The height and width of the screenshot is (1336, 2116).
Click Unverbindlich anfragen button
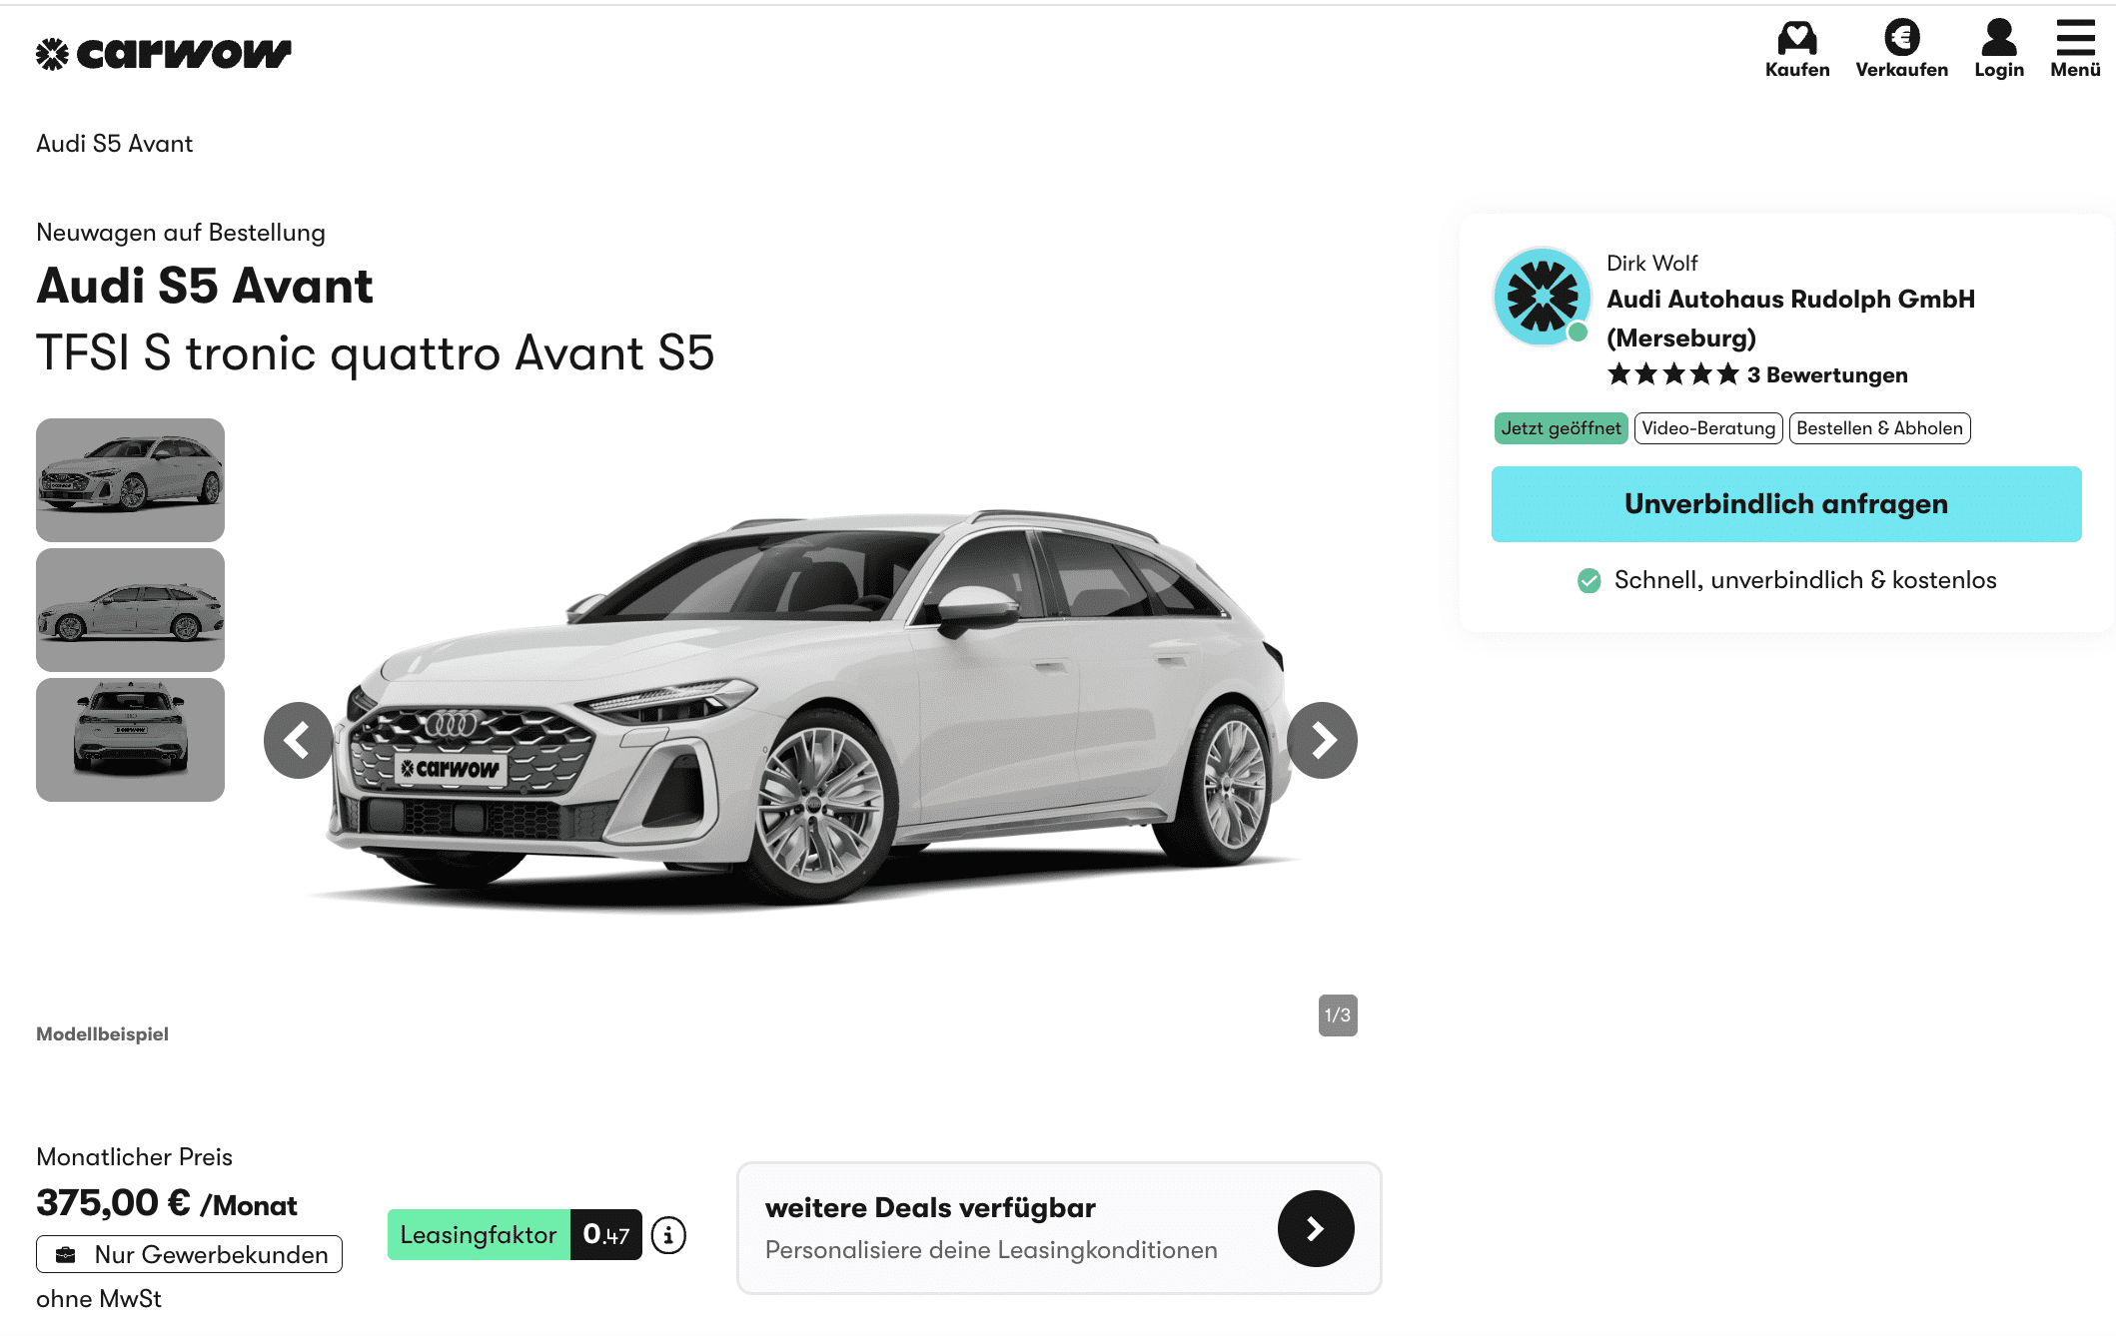1785,504
